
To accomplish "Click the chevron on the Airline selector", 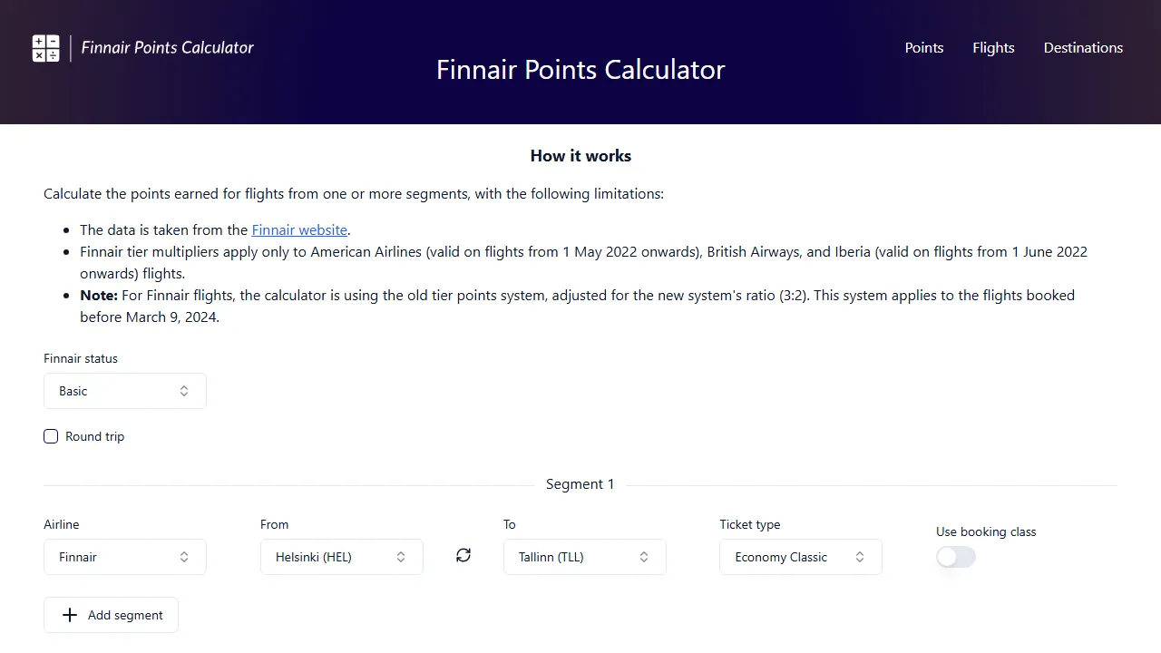I will point(184,557).
